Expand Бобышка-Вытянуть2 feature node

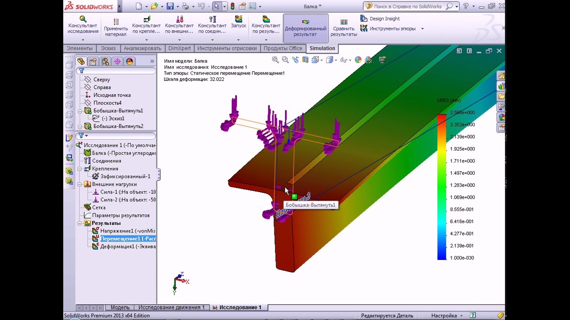tap(80, 126)
